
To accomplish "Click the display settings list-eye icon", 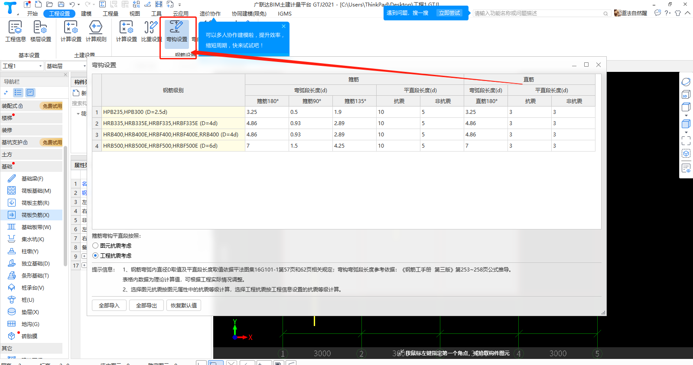I will (686, 168).
